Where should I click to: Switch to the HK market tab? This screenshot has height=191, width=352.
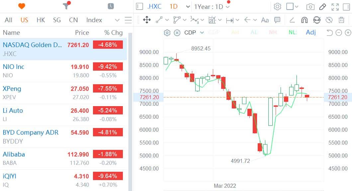[41, 20]
